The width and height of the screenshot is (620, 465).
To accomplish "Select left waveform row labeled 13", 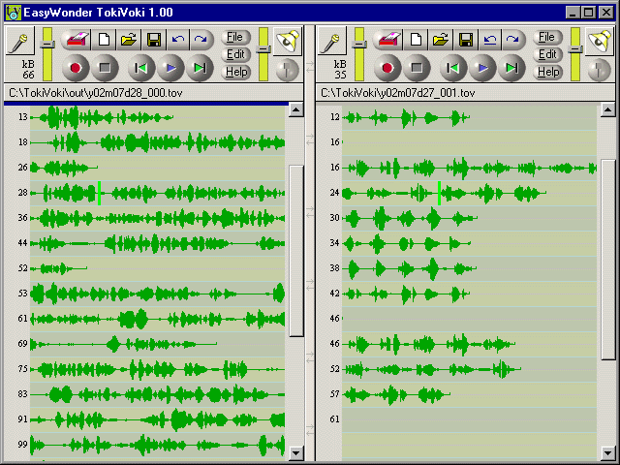I will click(157, 117).
